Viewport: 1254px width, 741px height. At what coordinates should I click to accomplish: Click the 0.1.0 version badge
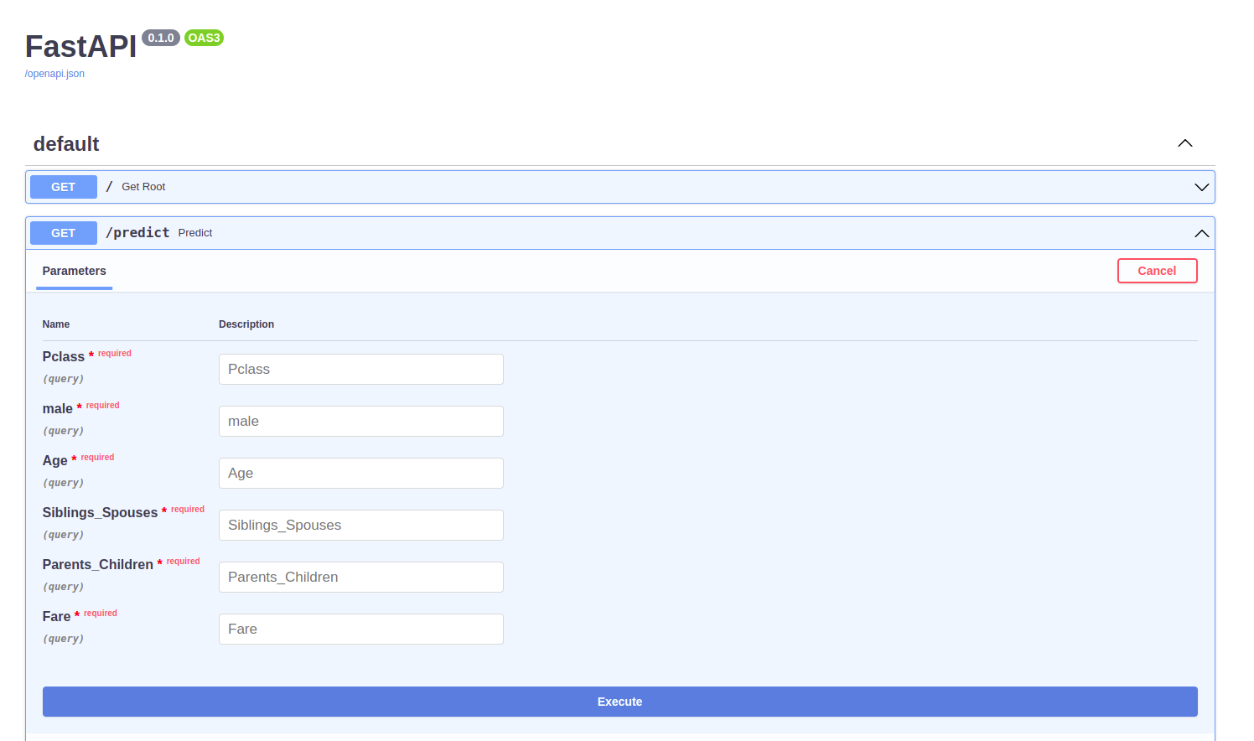(161, 38)
